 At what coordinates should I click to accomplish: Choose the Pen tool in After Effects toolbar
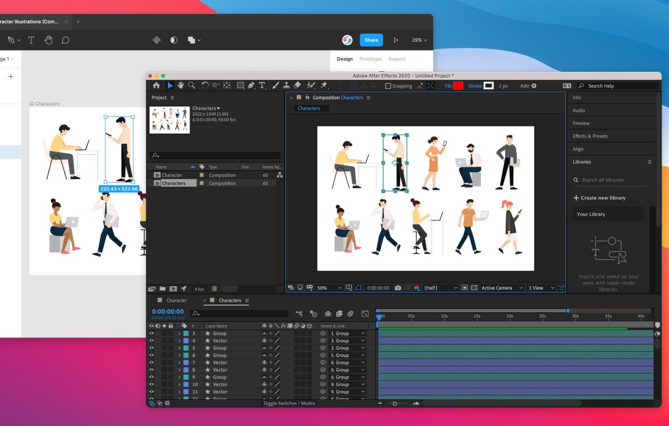click(251, 85)
